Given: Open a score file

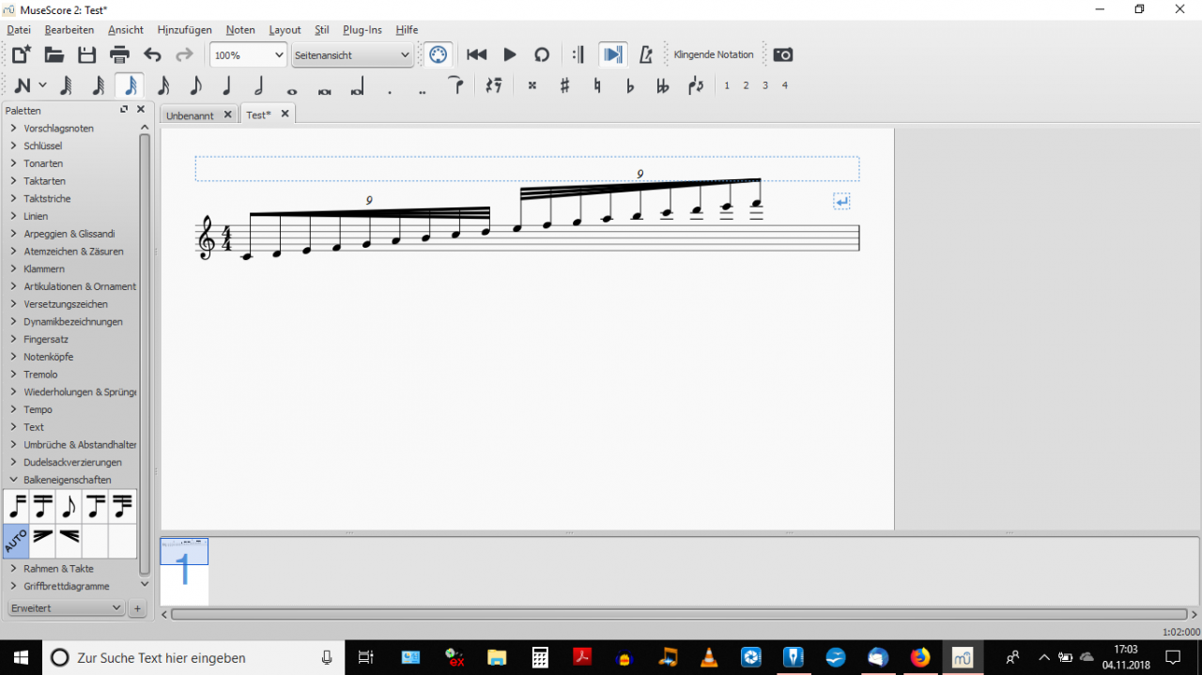Looking at the screenshot, I should point(54,54).
